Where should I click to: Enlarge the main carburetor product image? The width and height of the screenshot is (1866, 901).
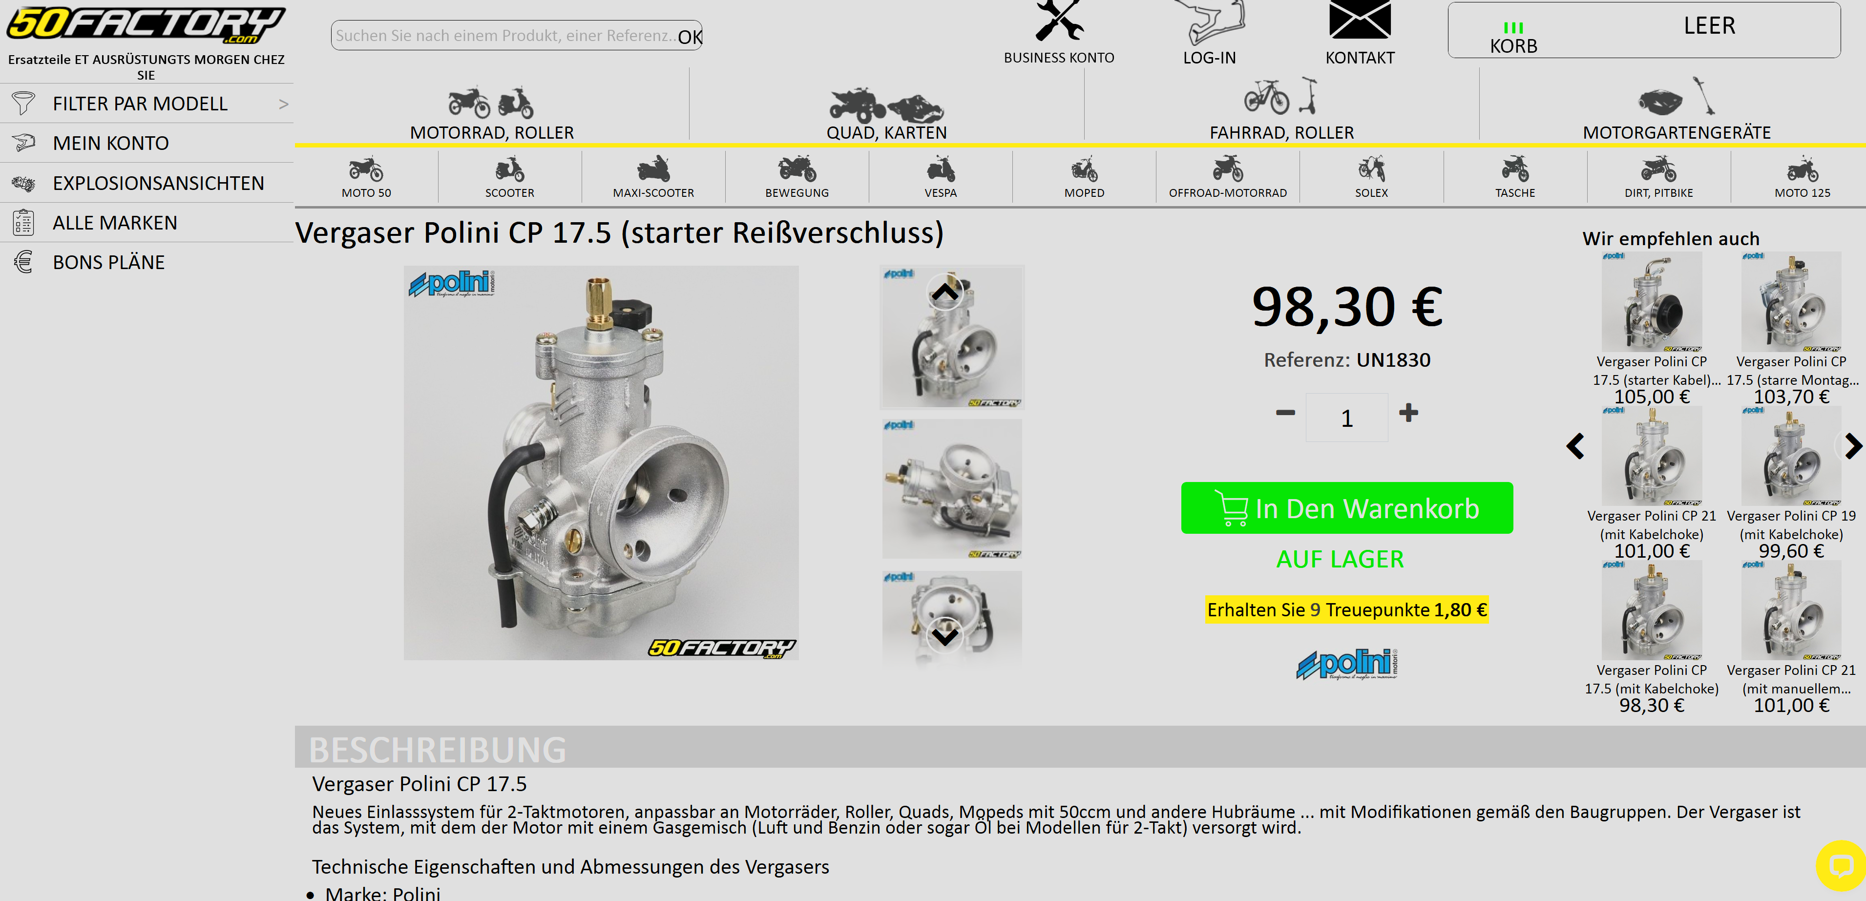click(x=601, y=463)
